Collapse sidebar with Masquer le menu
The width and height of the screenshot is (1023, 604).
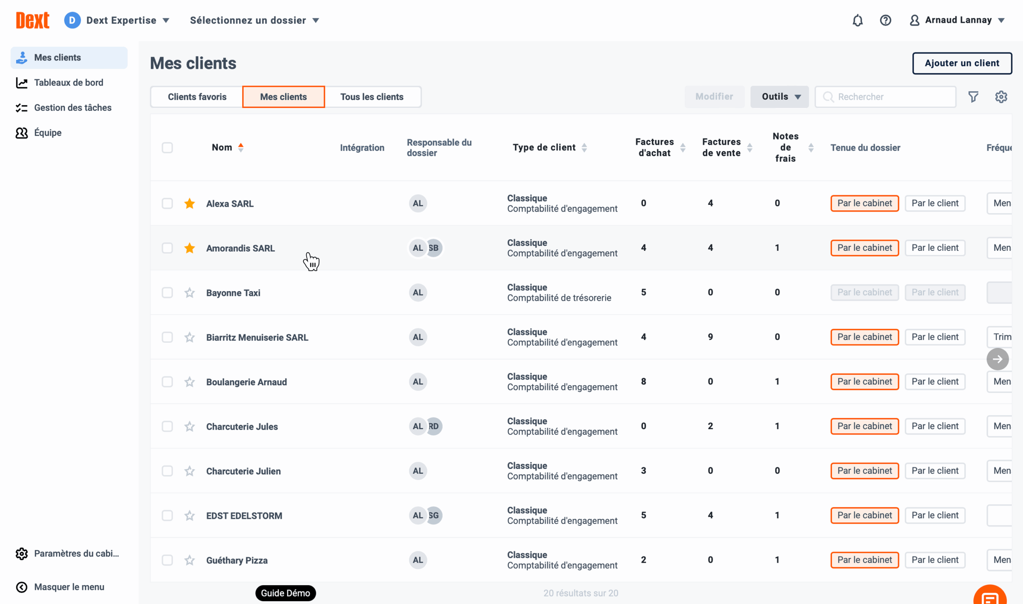69,587
